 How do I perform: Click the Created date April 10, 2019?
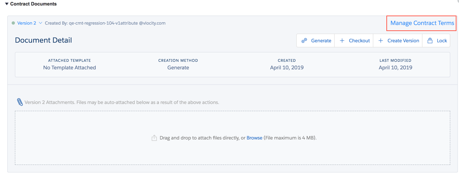click(287, 68)
